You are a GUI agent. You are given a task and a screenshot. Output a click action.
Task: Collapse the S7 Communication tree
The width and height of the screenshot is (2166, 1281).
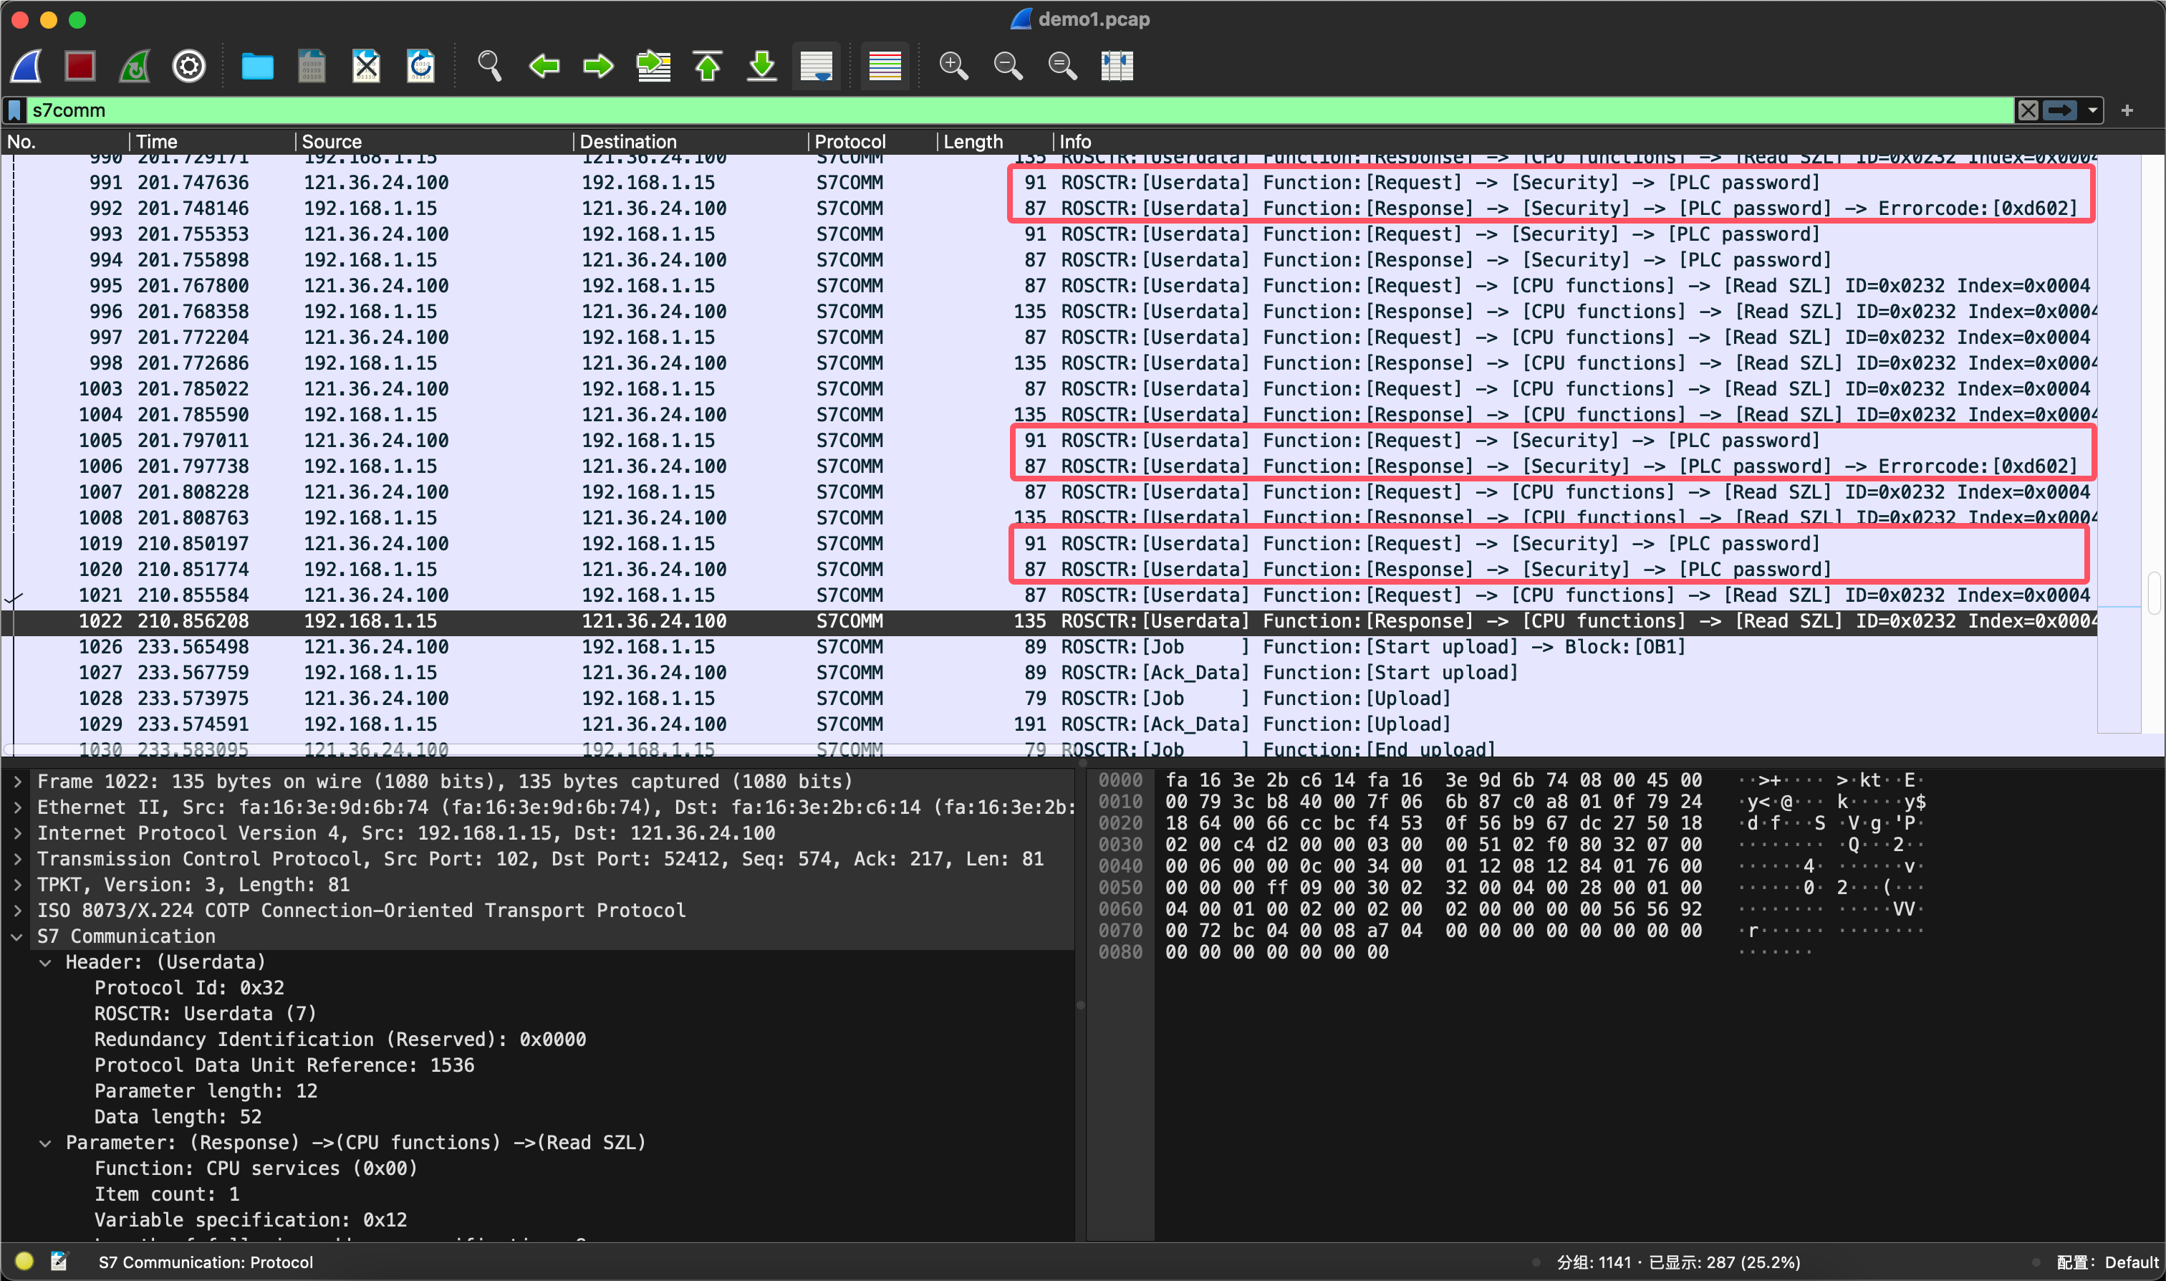coord(17,936)
